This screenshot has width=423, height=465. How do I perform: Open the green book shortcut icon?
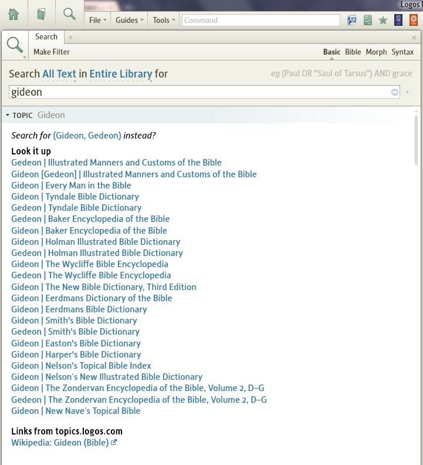(x=368, y=20)
